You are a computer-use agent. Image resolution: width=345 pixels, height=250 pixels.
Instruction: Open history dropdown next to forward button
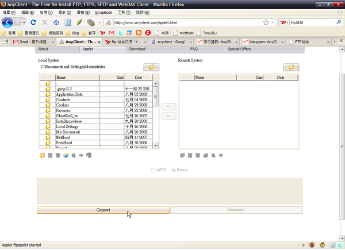pyautogui.click(x=24, y=22)
